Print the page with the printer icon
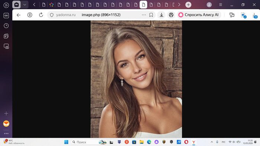The height and width of the screenshot is (146, 260). (x=171, y=15)
